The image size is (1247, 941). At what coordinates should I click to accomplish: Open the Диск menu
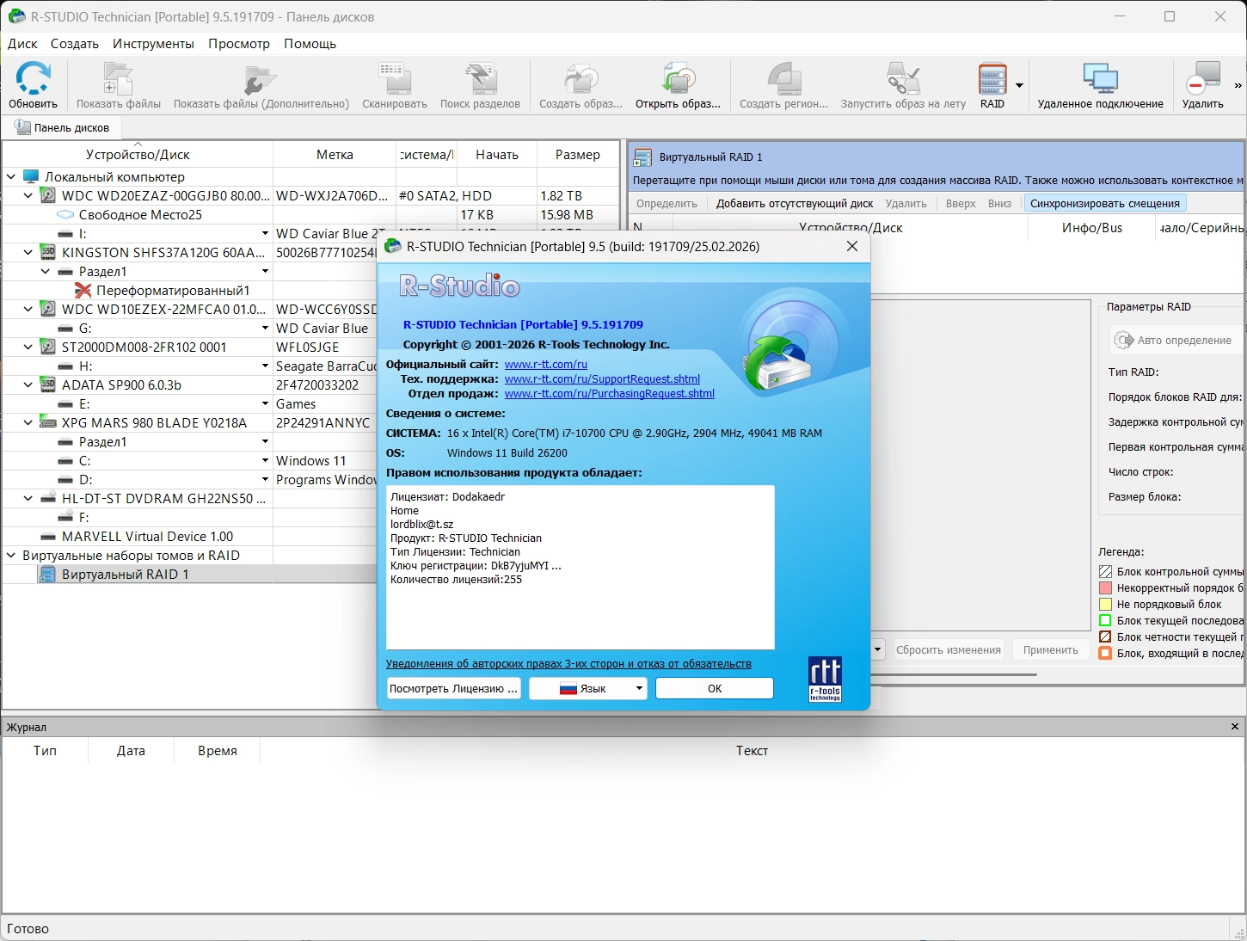pyautogui.click(x=22, y=43)
